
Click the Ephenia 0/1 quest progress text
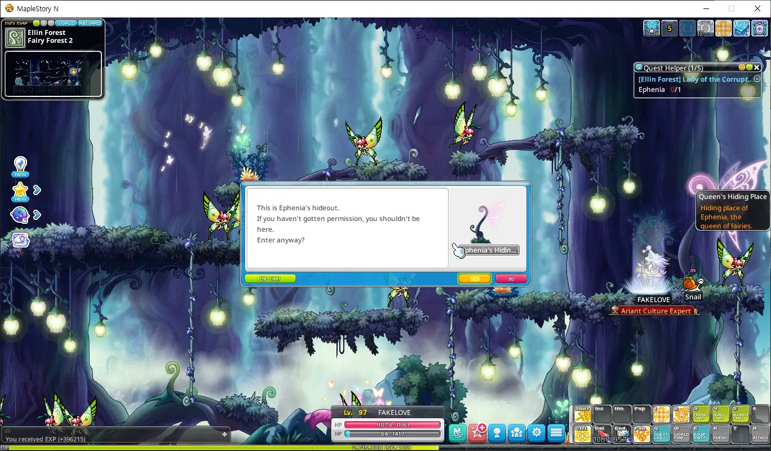click(659, 90)
